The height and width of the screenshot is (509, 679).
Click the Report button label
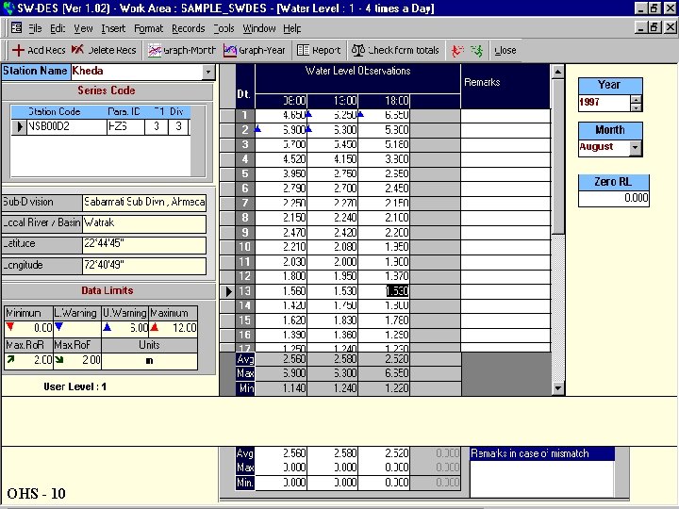click(x=326, y=51)
